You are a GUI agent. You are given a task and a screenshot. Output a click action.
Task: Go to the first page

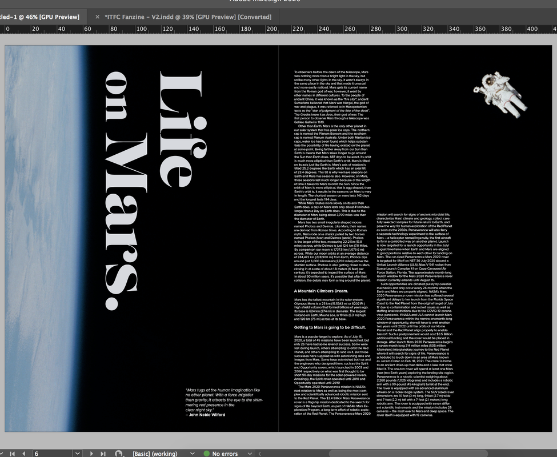pos(12,454)
